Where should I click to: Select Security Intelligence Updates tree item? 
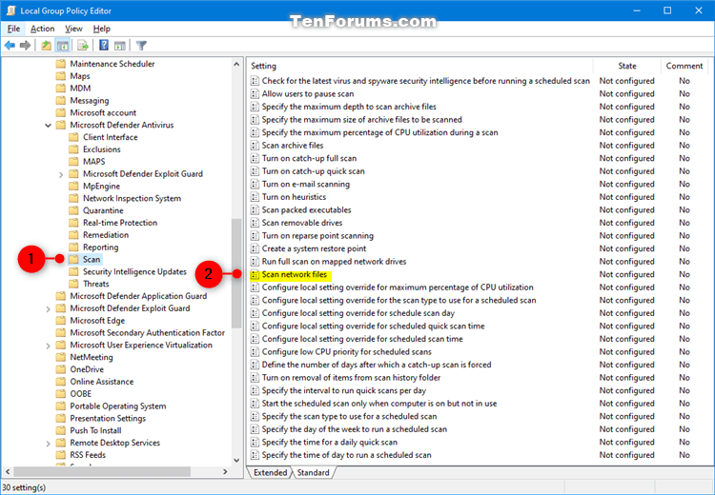134,272
